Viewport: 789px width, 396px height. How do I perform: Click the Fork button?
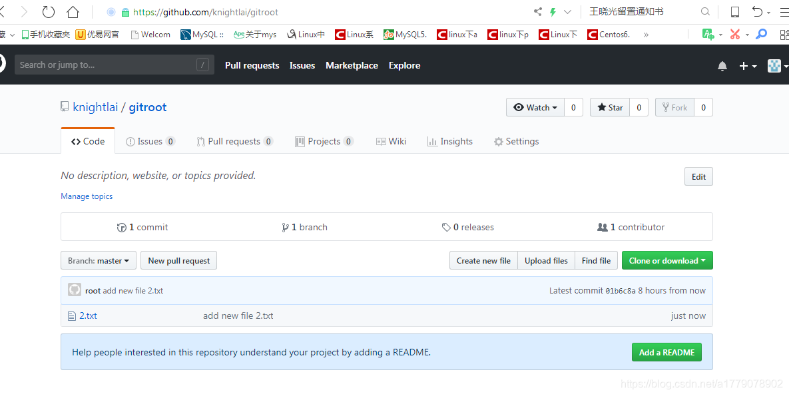(x=674, y=107)
